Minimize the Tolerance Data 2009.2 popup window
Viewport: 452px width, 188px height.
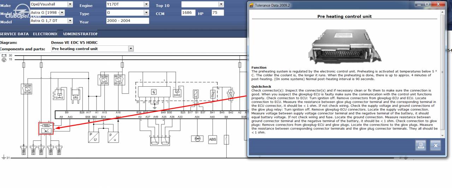418,4
